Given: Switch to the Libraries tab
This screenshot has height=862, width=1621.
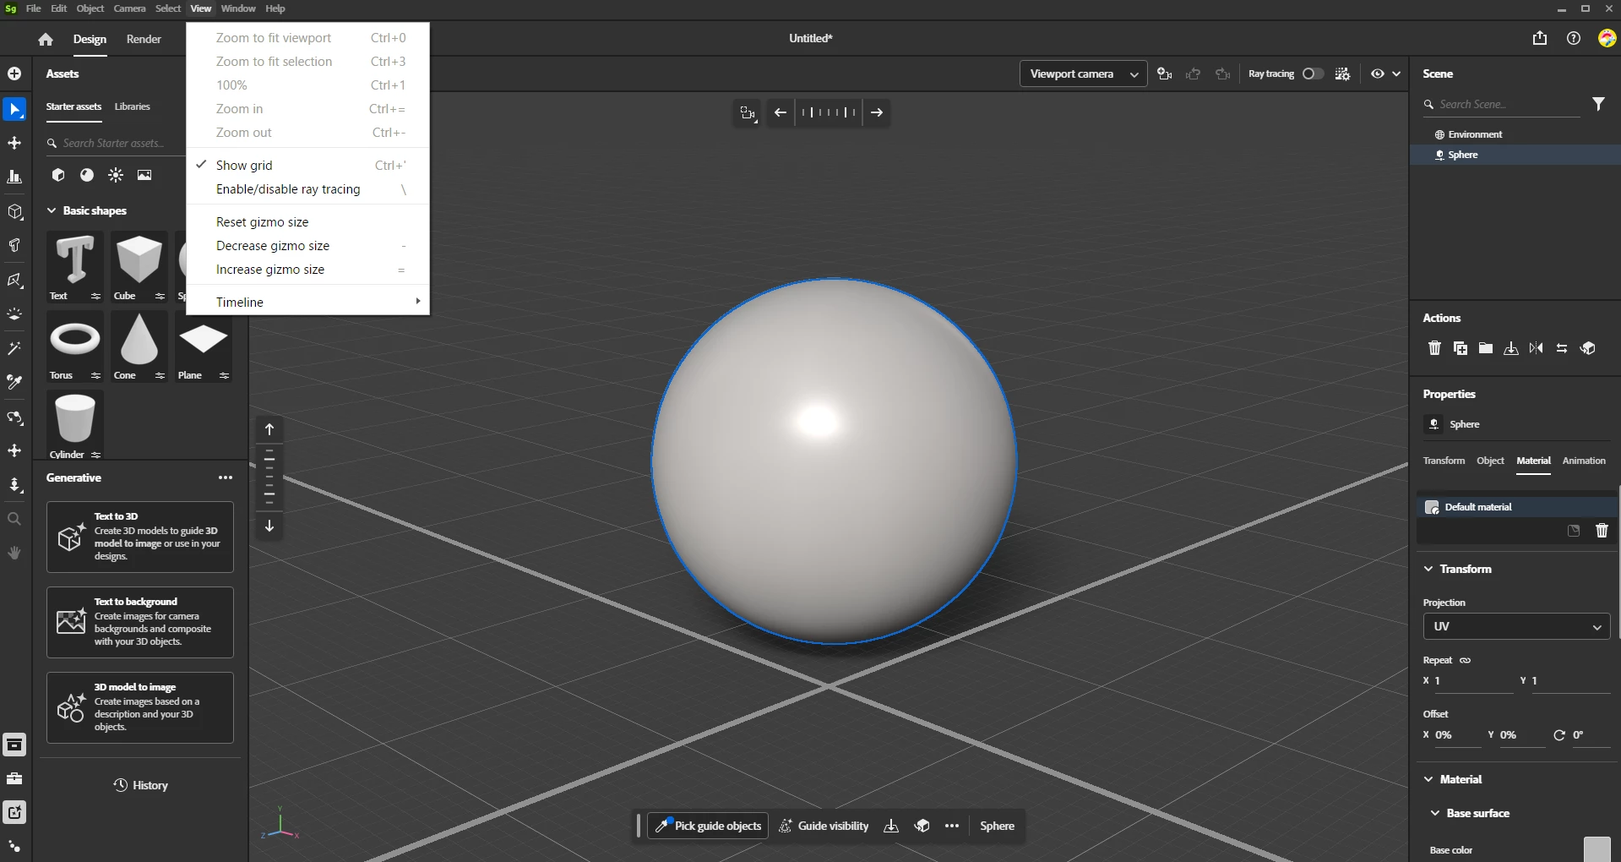Looking at the screenshot, I should [132, 106].
